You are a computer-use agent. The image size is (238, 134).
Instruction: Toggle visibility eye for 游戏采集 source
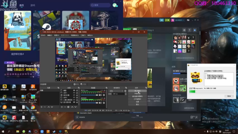pos(74,95)
